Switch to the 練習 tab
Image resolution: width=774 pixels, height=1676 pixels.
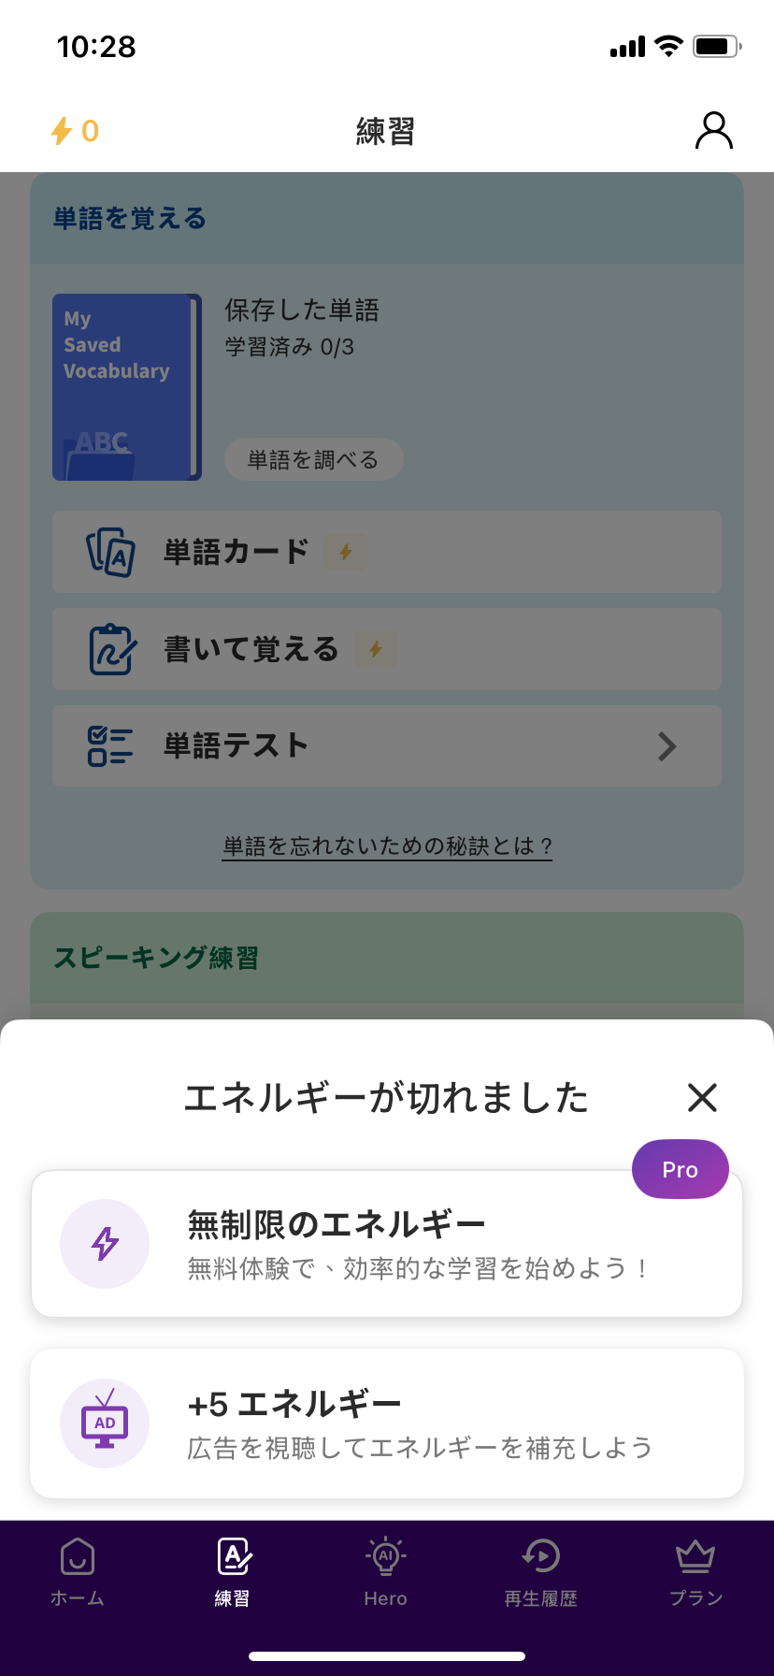tap(233, 1571)
